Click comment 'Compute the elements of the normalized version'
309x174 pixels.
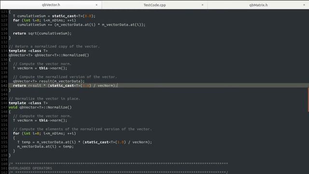click(x=83, y=129)
